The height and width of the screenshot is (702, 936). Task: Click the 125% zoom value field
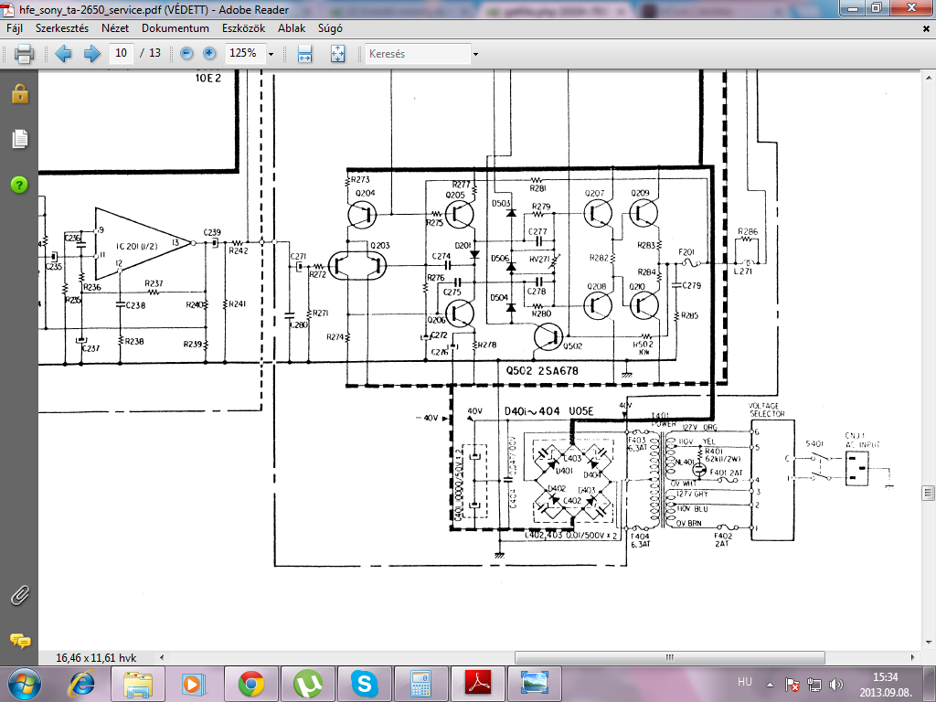pyautogui.click(x=245, y=53)
